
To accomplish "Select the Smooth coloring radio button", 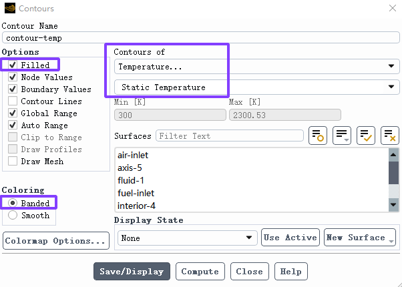I will 13,215.
